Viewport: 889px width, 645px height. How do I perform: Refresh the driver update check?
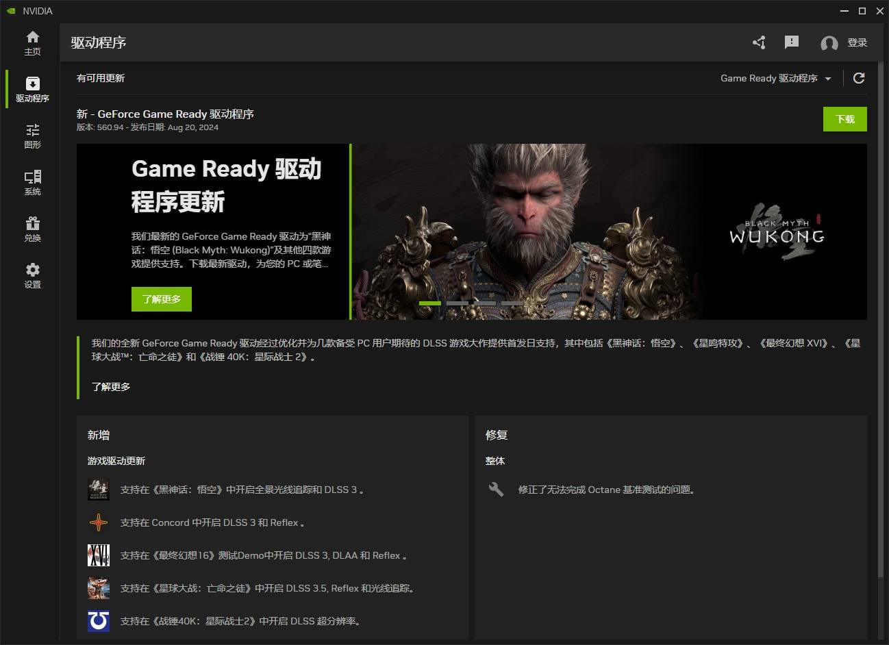click(859, 78)
